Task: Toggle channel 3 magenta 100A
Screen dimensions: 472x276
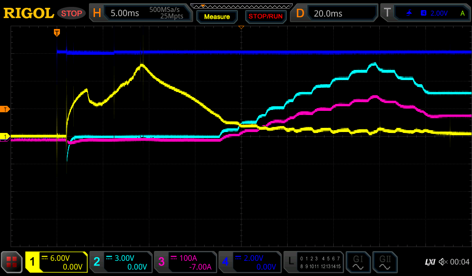Action: click(185, 262)
